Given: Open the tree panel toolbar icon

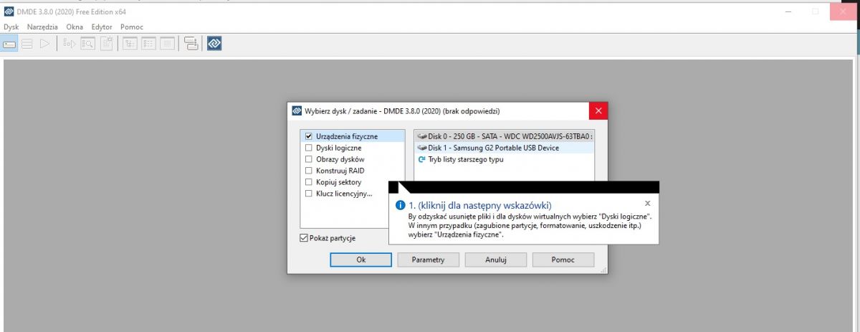Looking at the screenshot, I should [x=130, y=44].
